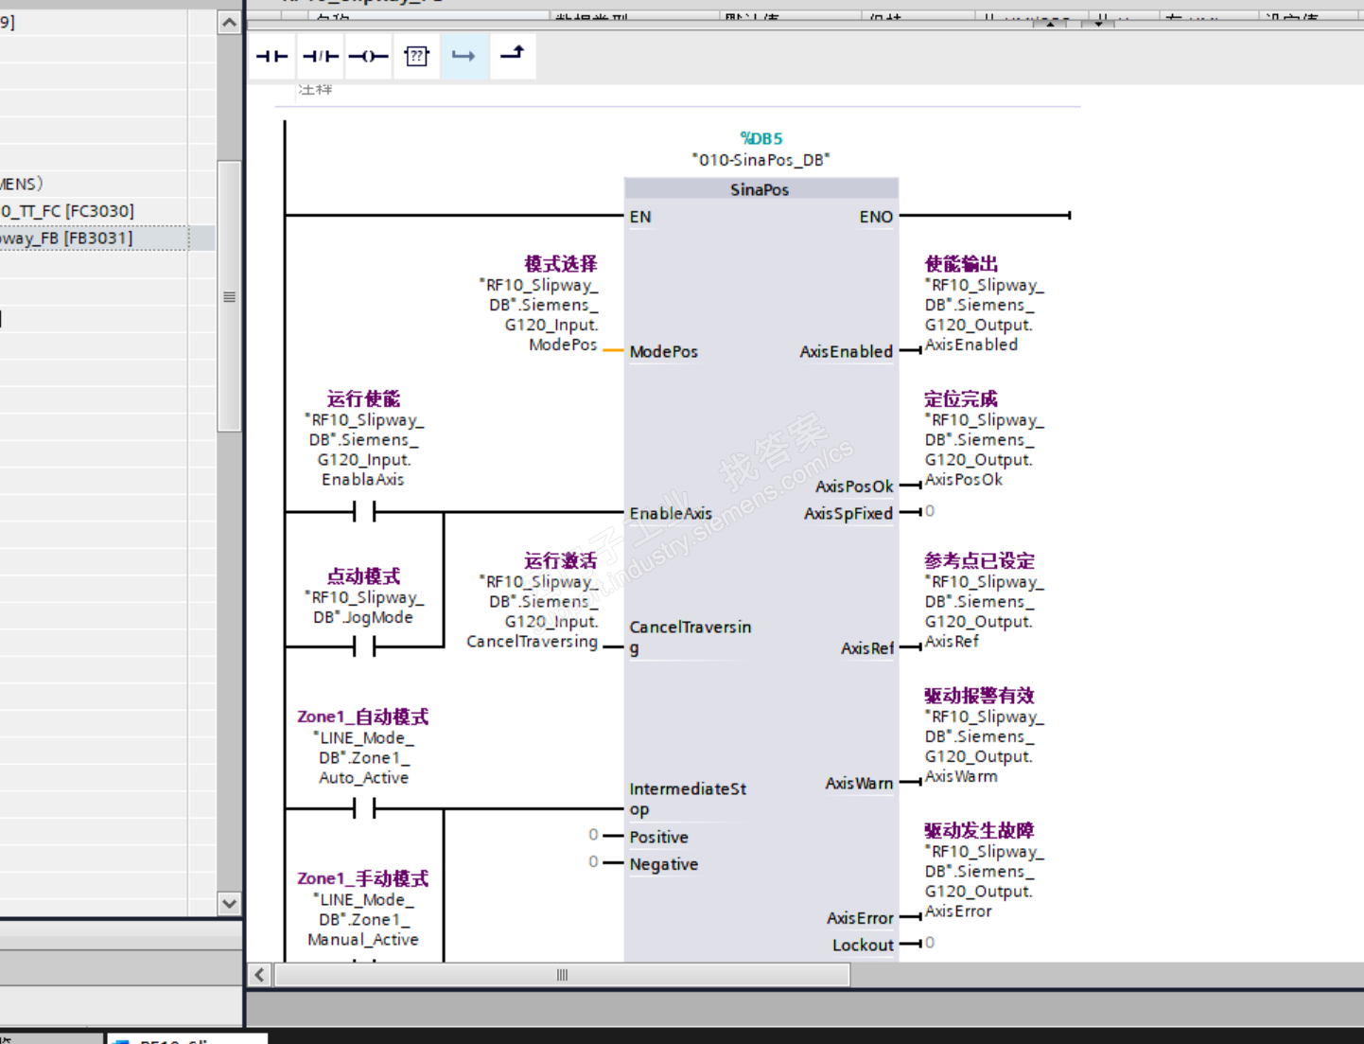
Task: Select the 0_TT_FC [FC3030] block in tree
Action: pos(67,211)
